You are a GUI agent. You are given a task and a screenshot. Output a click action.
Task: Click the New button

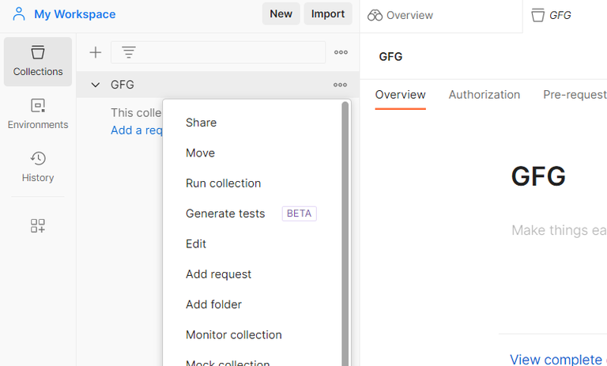tap(281, 13)
